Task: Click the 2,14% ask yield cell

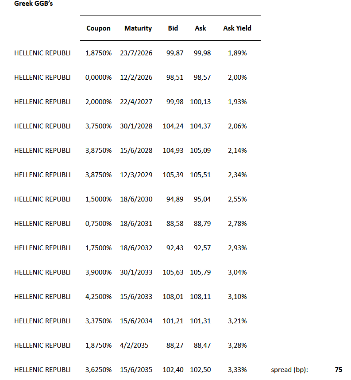Action: 237,151
